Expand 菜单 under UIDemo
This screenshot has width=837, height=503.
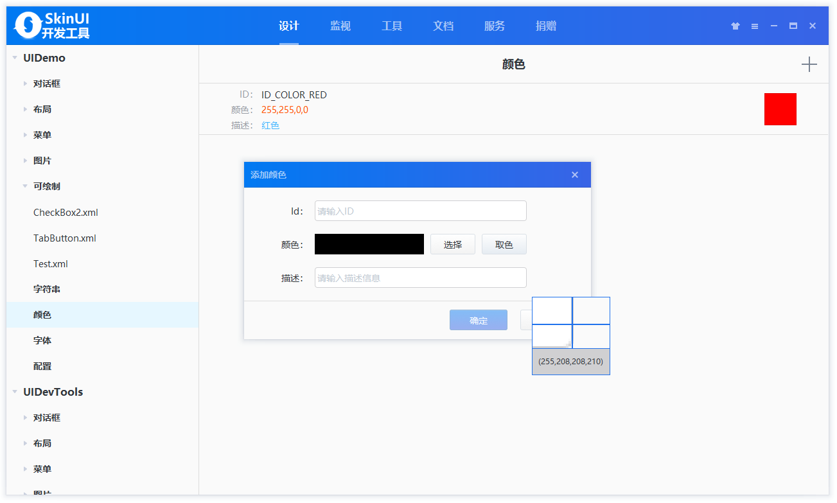pyautogui.click(x=25, y=135)
